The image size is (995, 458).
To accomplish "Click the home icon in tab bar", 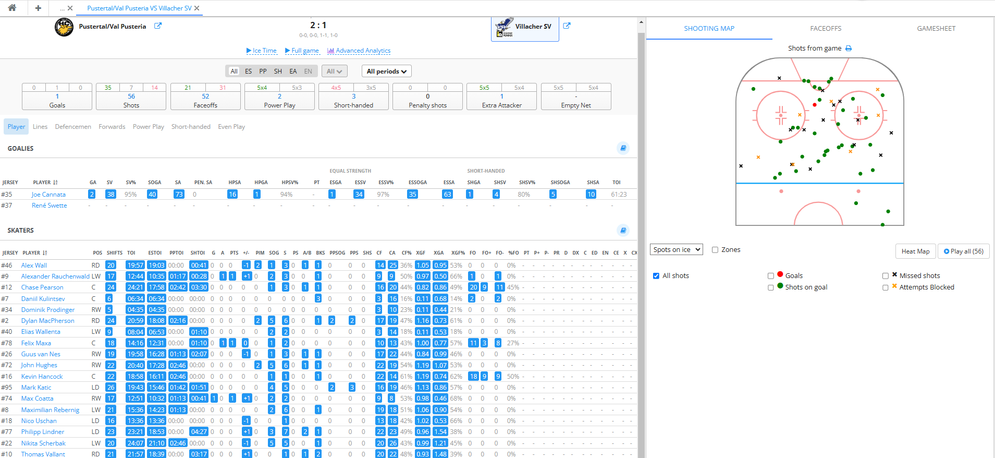I will coord(12,8).
